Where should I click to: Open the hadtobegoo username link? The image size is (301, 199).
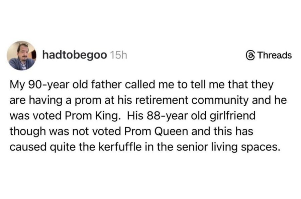[x=75, y=55]
